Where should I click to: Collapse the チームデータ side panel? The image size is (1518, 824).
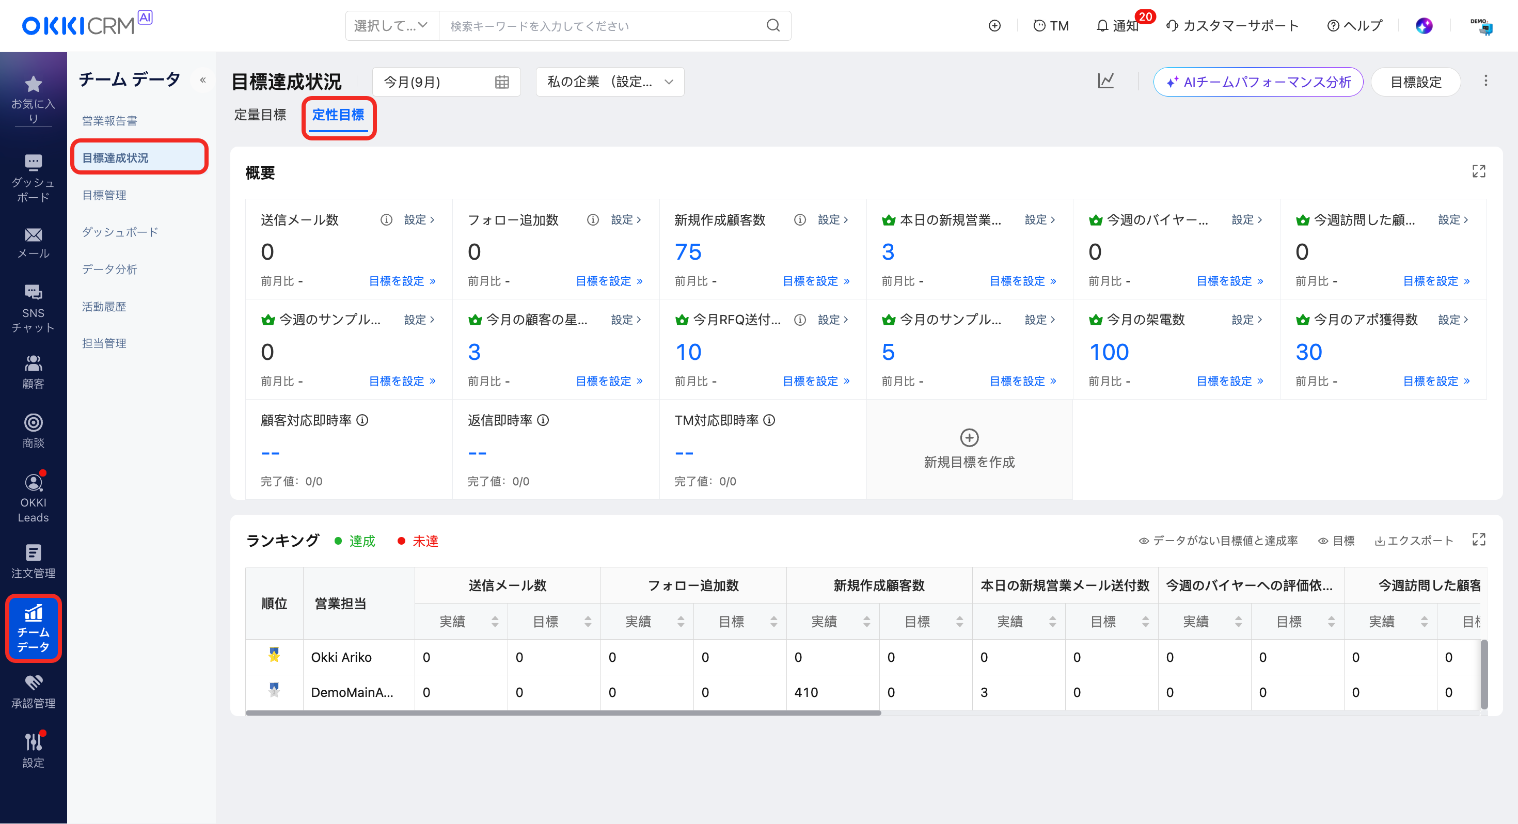[203, 80]
